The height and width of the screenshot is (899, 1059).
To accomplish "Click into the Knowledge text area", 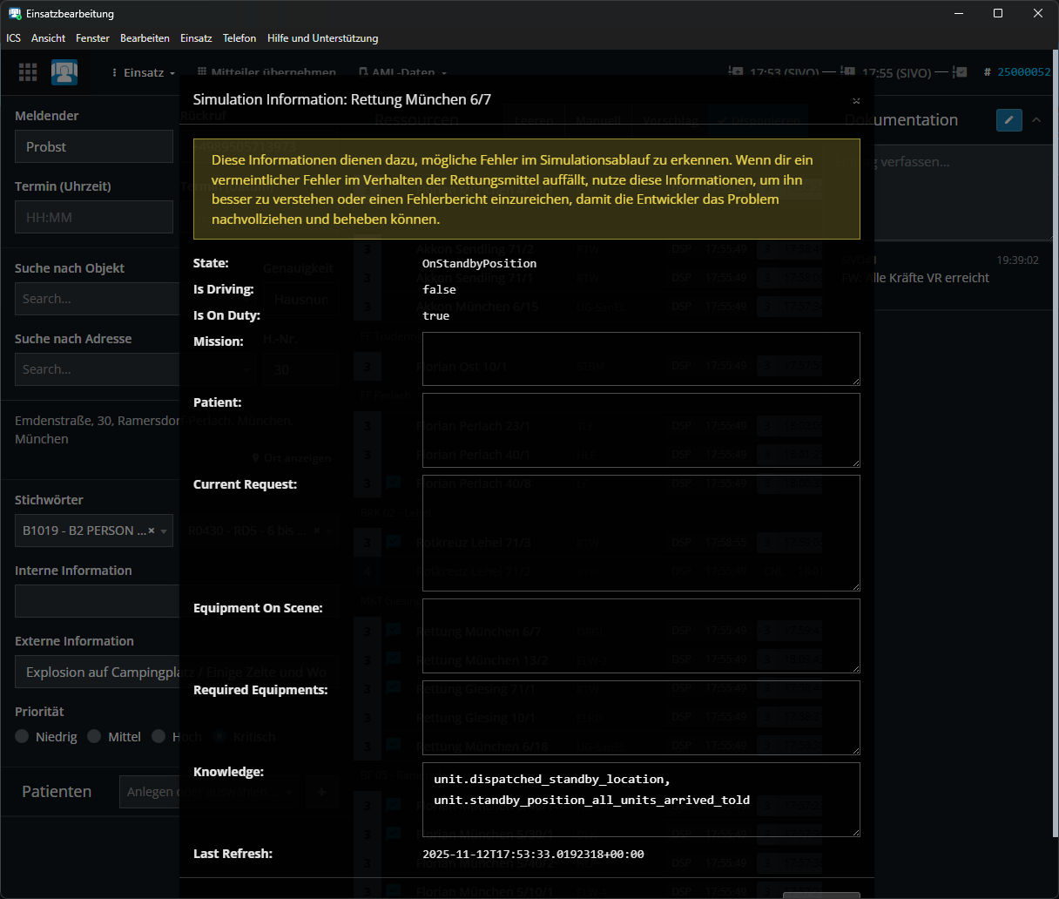I will pyautogui.click(x=640, y=799).
